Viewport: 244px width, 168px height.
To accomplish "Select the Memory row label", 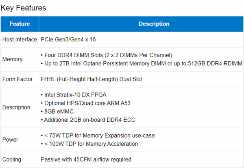I will coord(12,59).
